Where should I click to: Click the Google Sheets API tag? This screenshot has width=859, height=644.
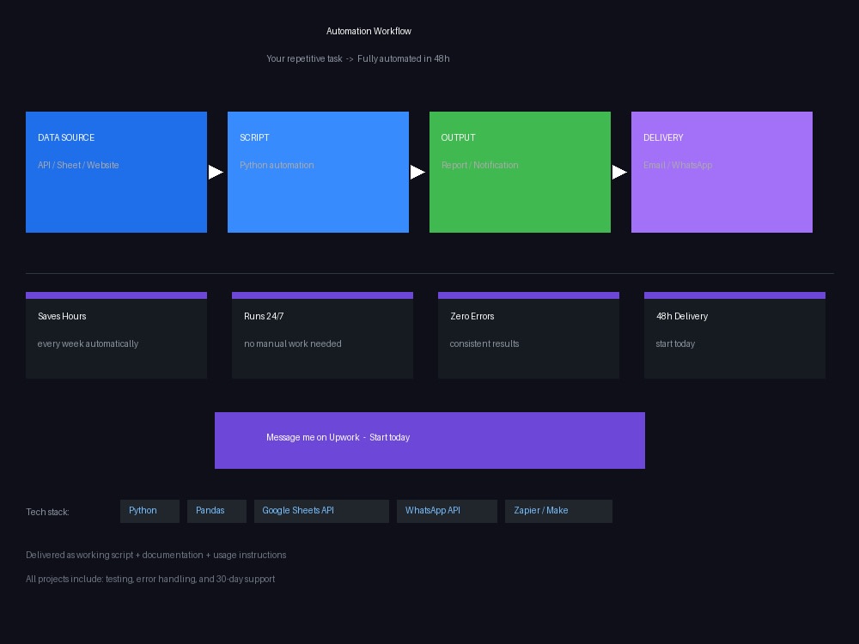tap(321, 511)
